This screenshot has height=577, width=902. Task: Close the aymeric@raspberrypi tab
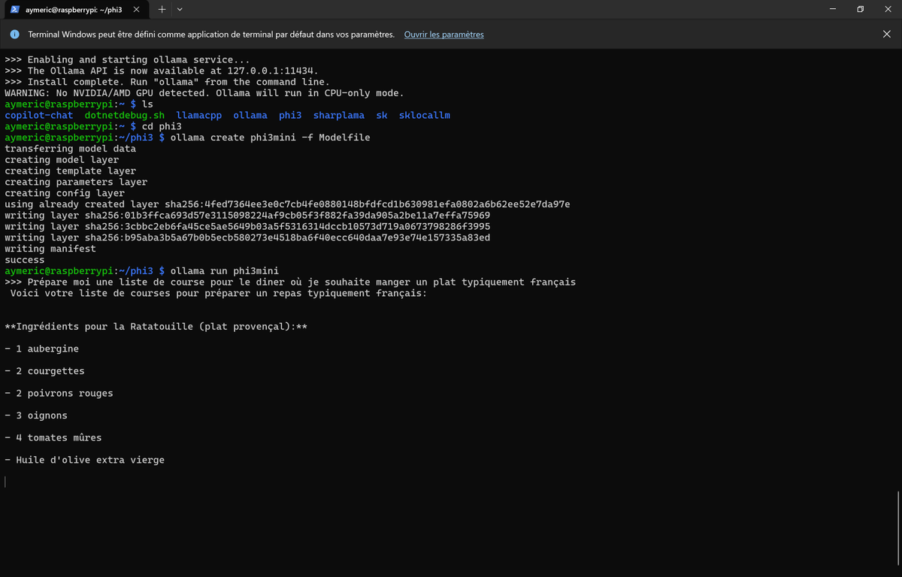tap(136, 9)
